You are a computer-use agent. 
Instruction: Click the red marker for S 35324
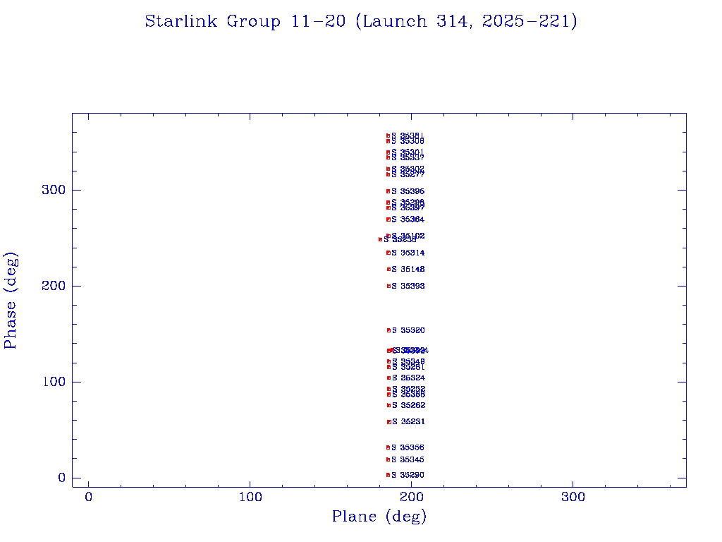(388, 378)
